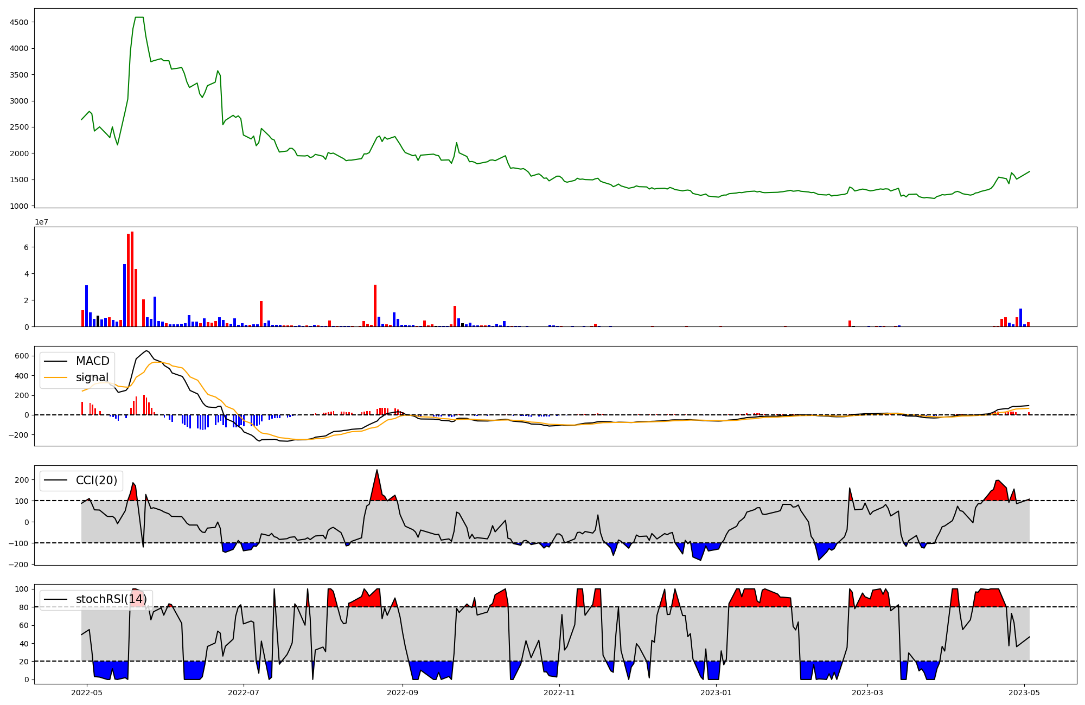Select the 2022-09 x-axis date label

403,693
